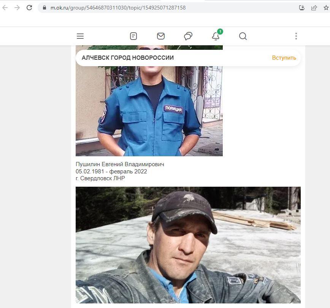Open the three-dot more options menu
This screenshot has height=308, width=330.
pyautogui.click(x=296, y=36)
